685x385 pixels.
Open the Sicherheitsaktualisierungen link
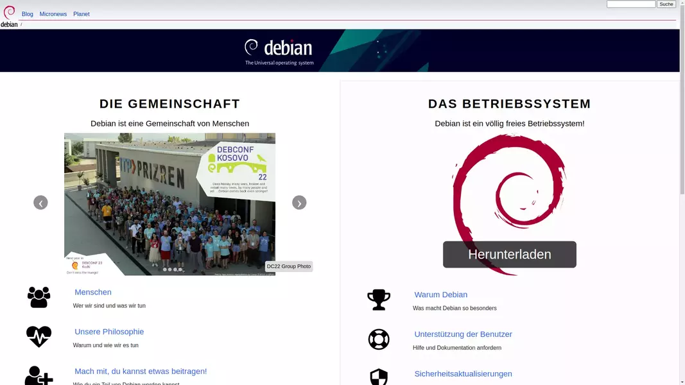(x=463, y=373)
